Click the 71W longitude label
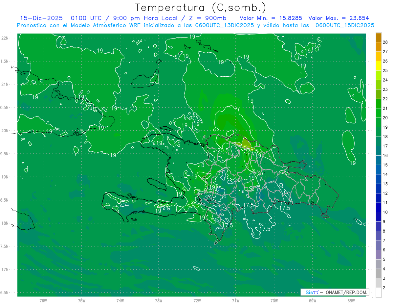Image resolution: width=394 pixels, height=305 pixels. click(x=236, y=301)
